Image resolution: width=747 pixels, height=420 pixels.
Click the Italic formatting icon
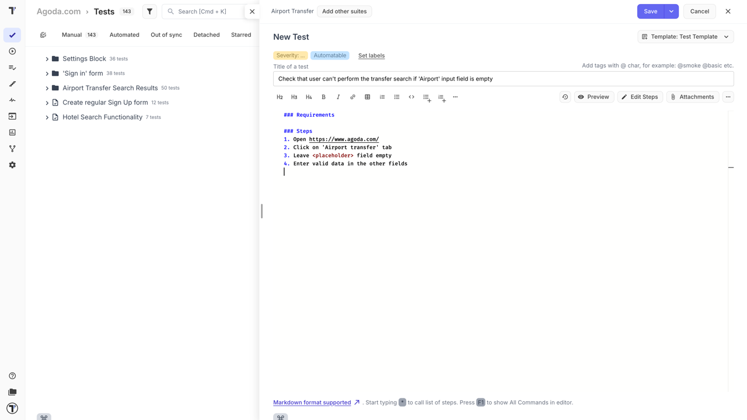point(338,97)
